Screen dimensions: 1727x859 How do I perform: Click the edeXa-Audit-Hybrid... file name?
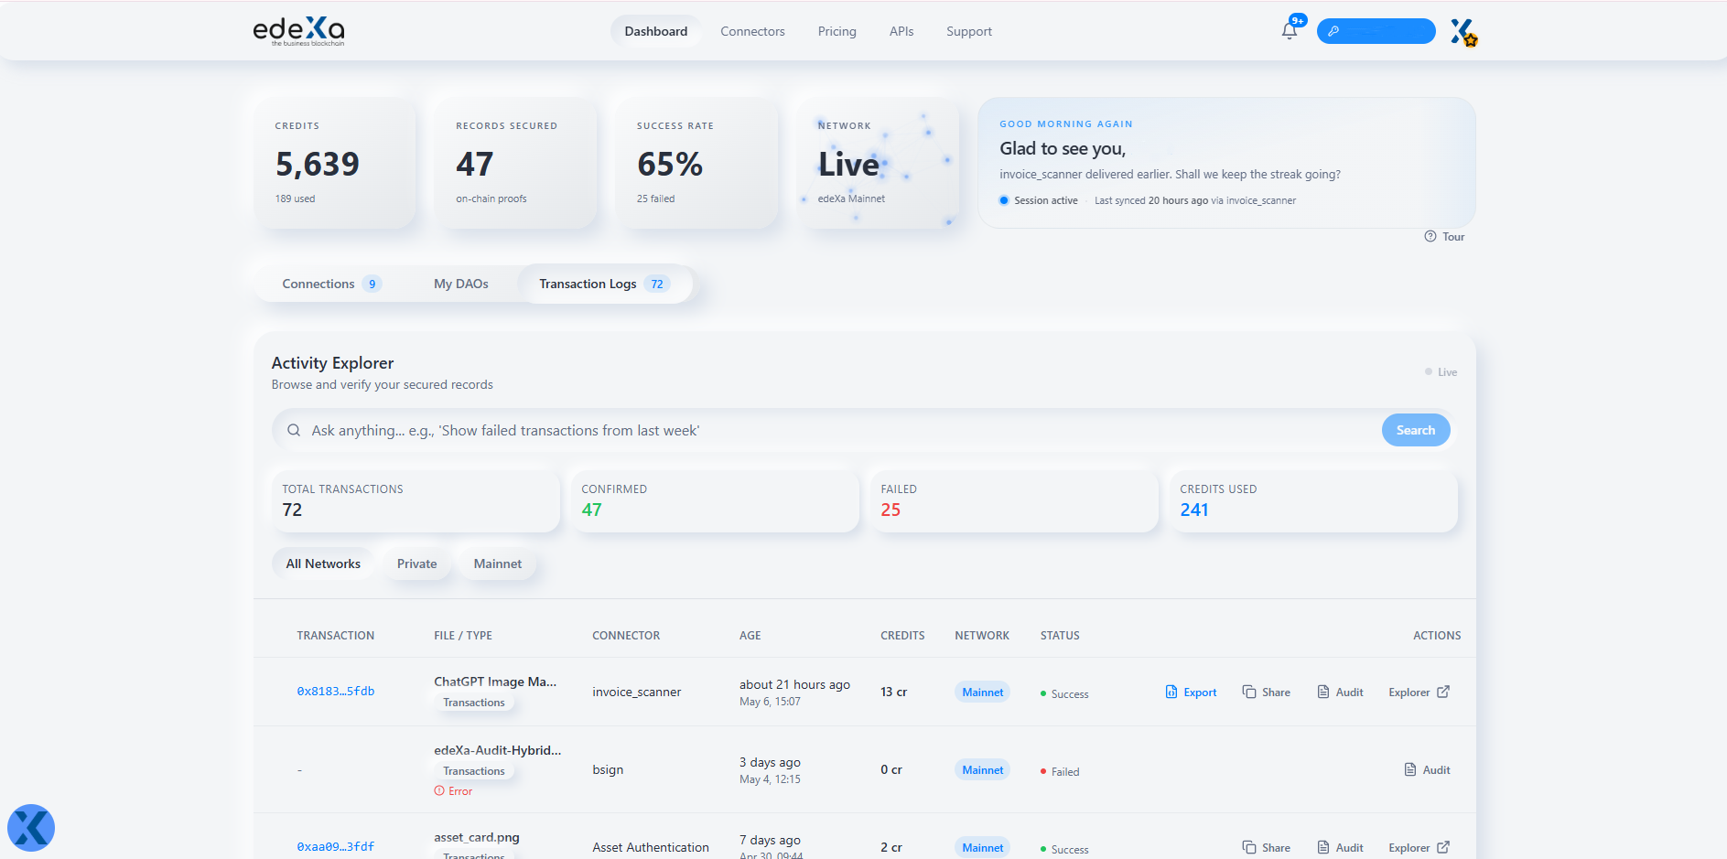coord(498,750)
